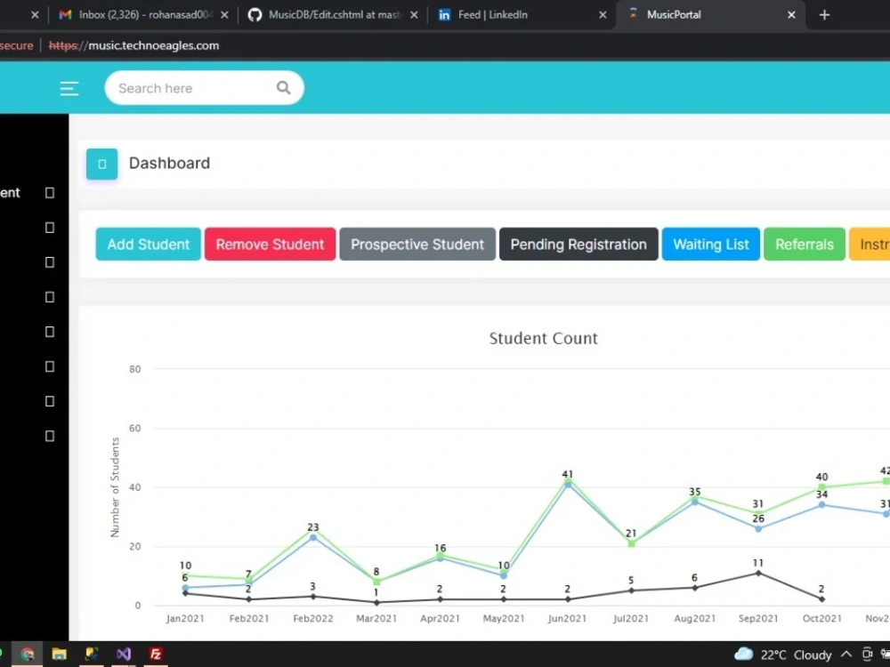Click the Sep2021 axis label
This screenshot has width=890, height=667.
[x=758, y=618]
